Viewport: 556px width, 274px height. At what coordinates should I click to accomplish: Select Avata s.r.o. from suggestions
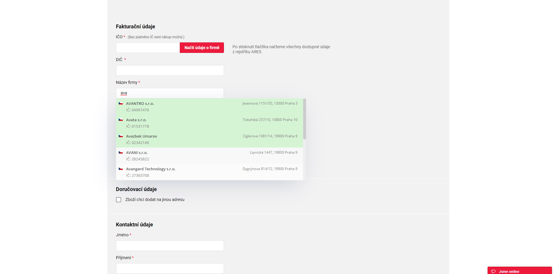coord(209,123)
